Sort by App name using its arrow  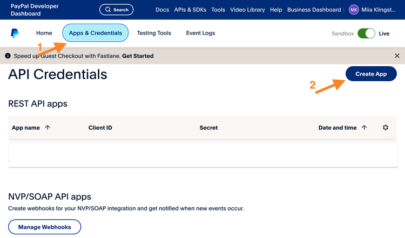point(48,128)
